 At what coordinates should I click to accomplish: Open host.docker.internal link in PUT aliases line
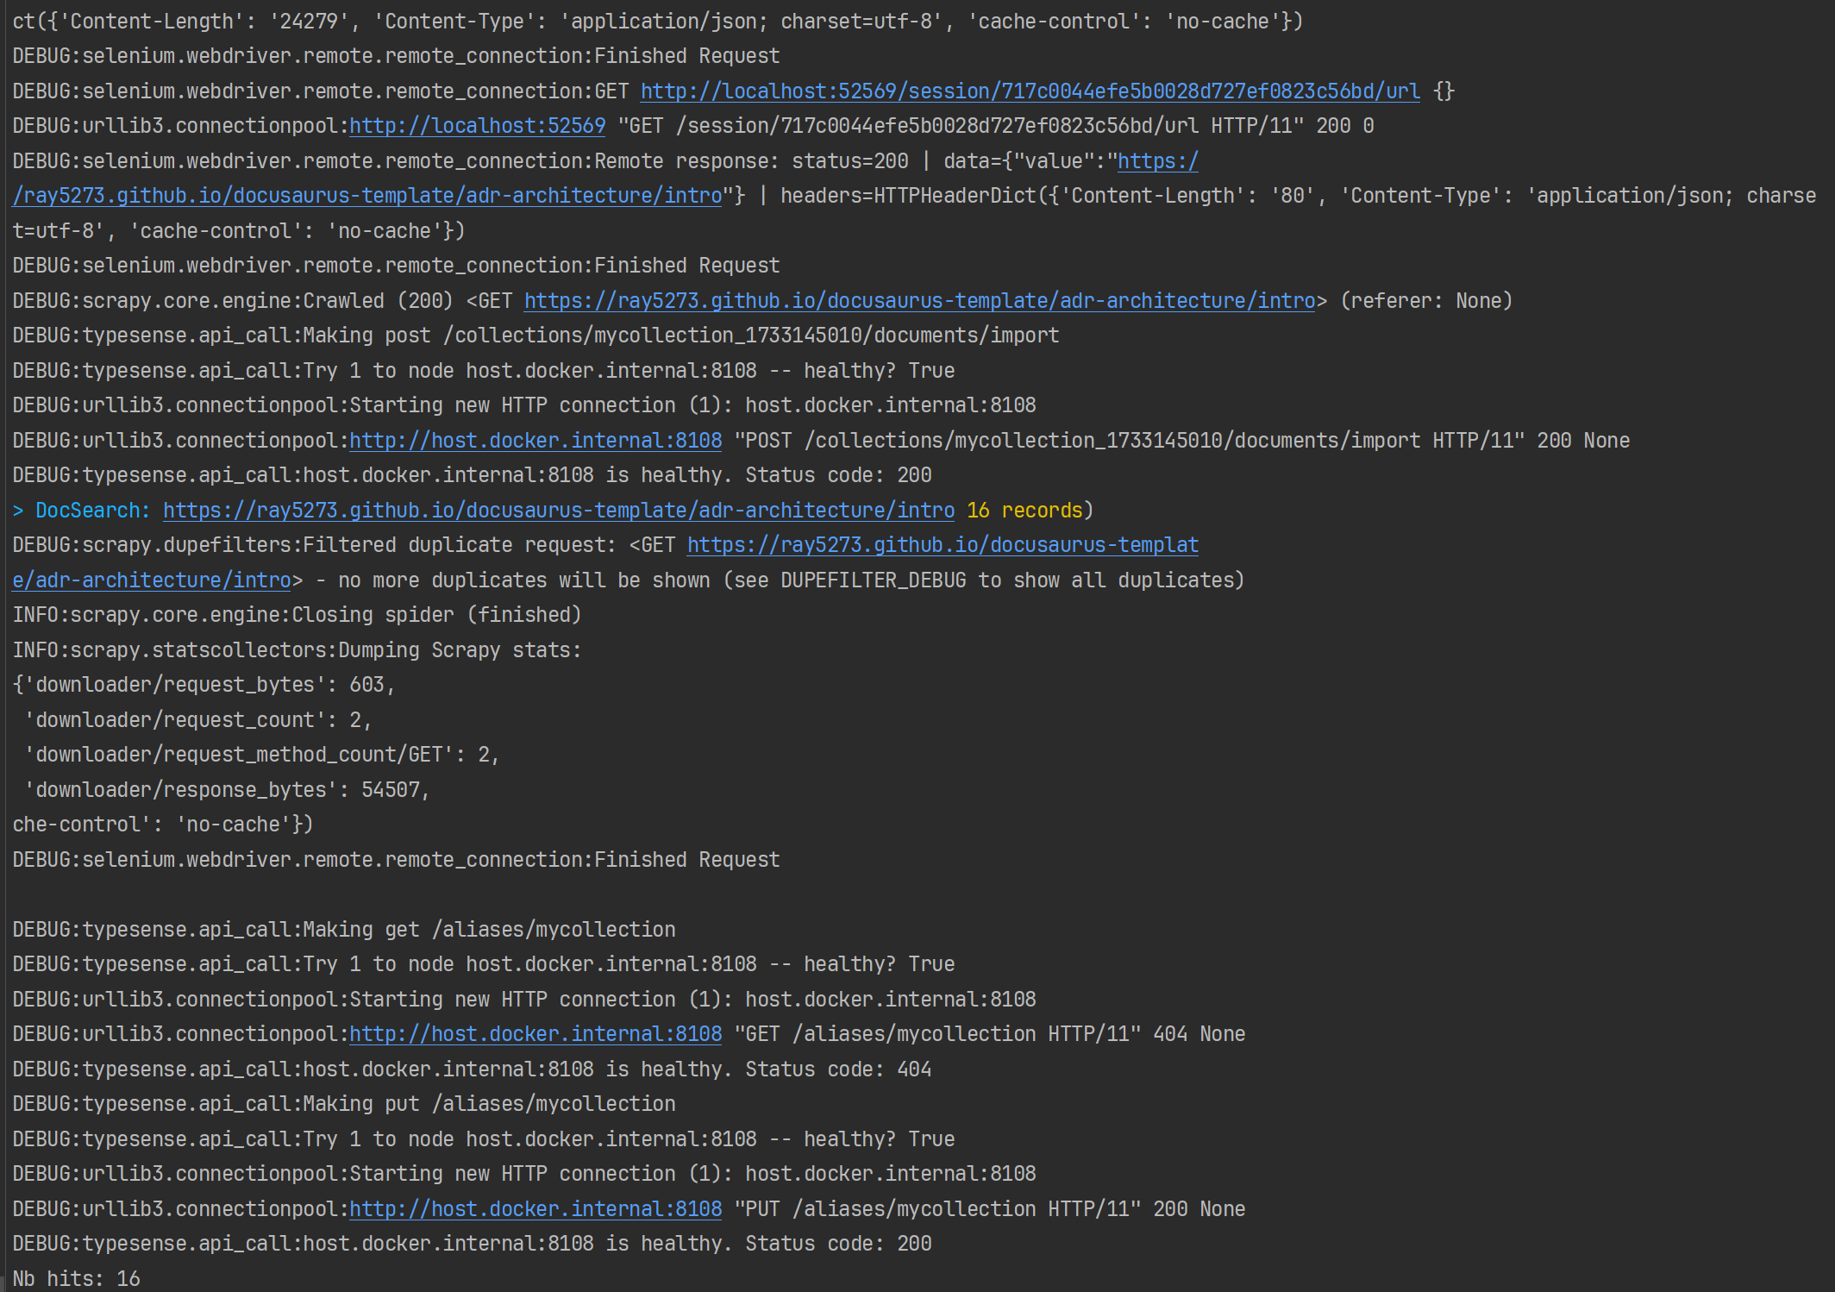point(535,1209)
